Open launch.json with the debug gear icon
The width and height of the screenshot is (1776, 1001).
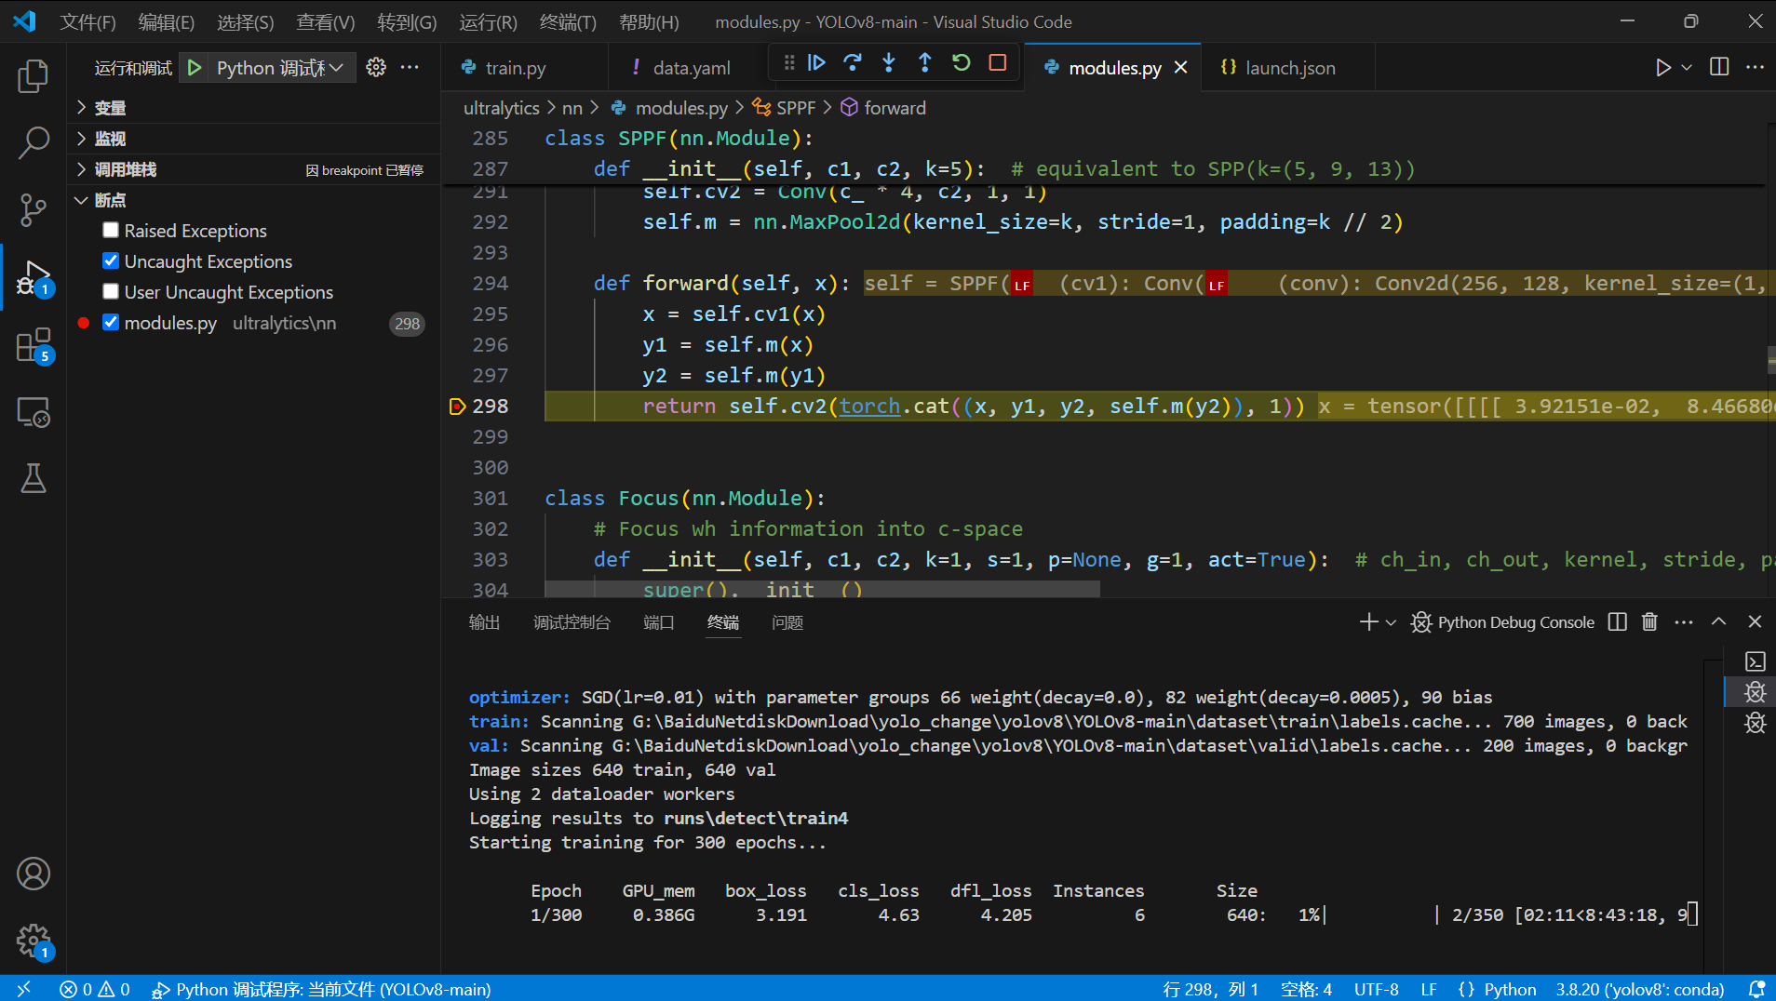[x=376, y=67]
